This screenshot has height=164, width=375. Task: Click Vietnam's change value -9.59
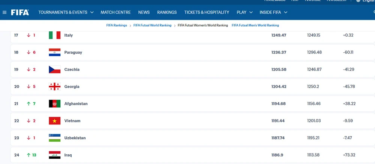pos(348,121)
